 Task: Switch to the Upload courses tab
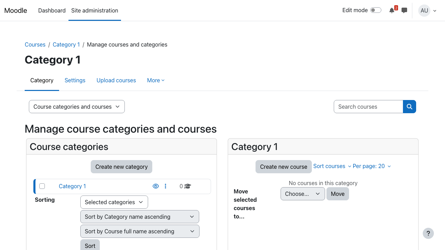click(x=116, y=80)
